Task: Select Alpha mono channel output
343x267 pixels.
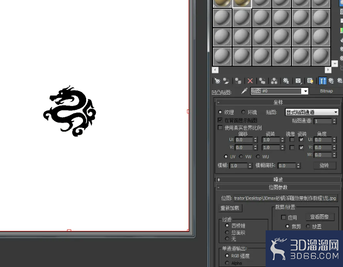Action: 227,263
